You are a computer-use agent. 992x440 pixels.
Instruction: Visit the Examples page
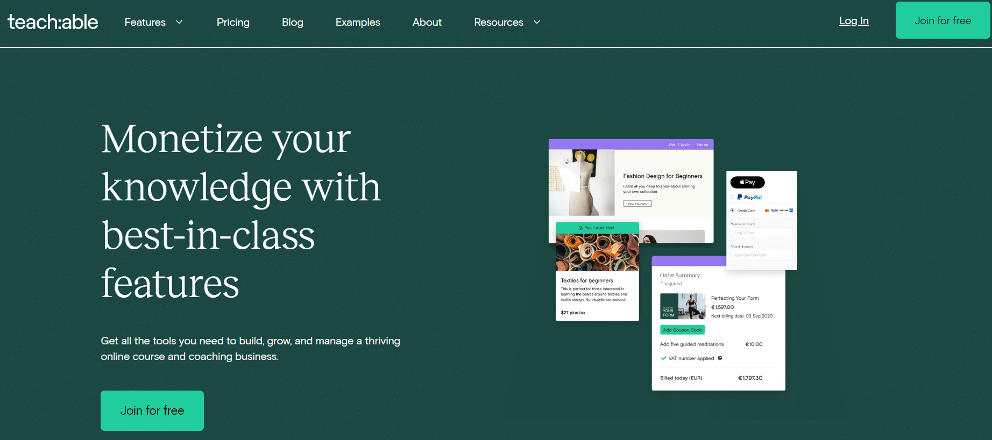(358, 22)
